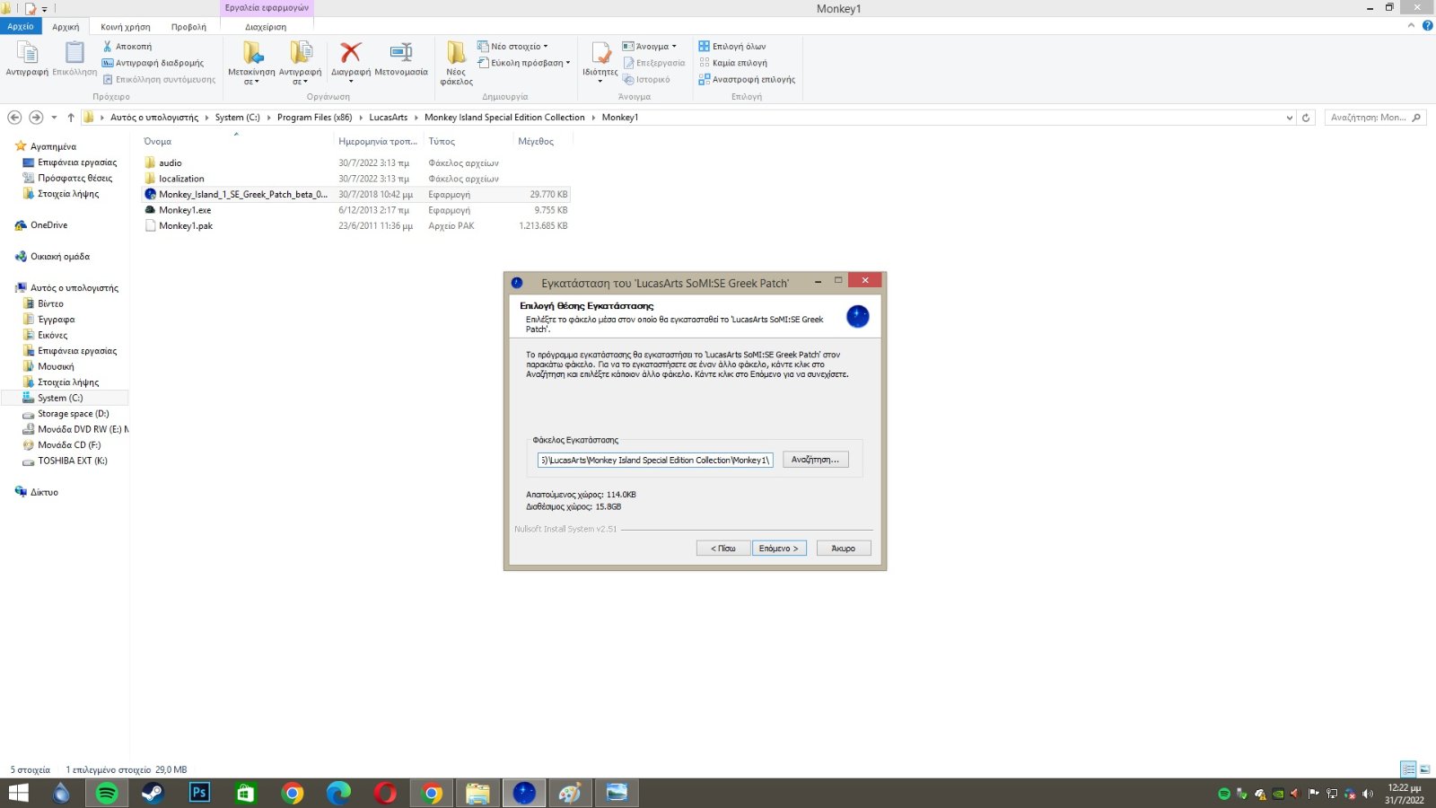Screen dimensions: 1436x808
Task: Create a Νέος φάκελος (New folder)
Action: point(456,63)
